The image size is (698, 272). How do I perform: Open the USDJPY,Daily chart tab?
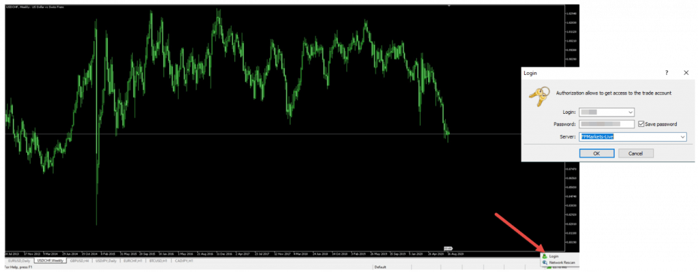click(x=106, y=260)
